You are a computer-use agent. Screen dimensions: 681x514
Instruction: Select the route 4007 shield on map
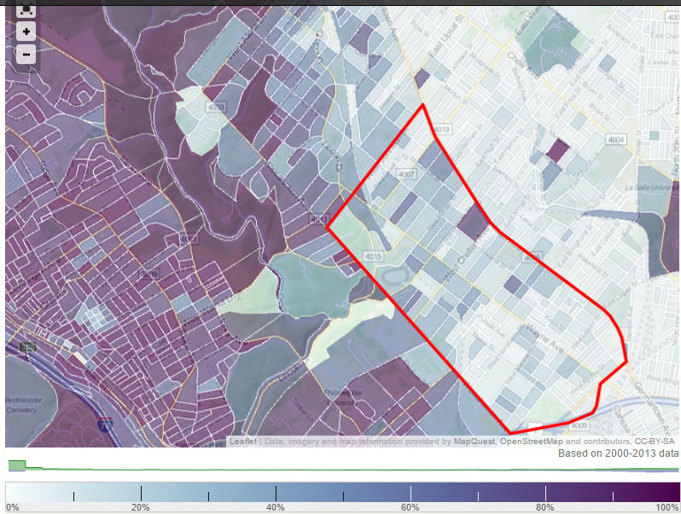pyautogui.click(x=406, y=174)
